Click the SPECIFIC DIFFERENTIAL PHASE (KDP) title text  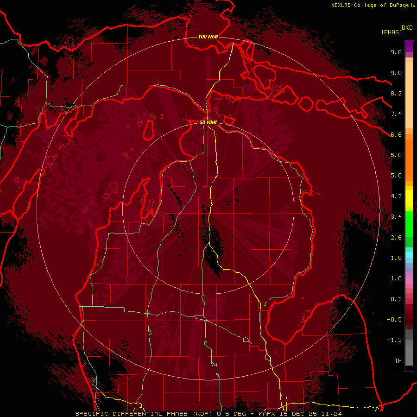tap(145, 414)
